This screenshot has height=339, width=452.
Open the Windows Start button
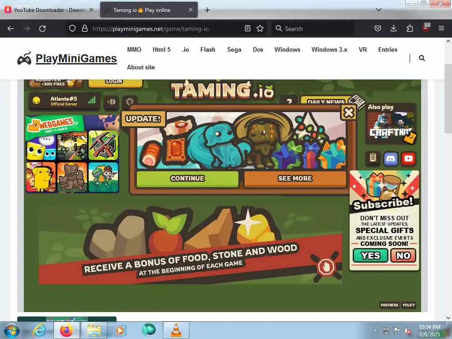(x=11, y=330)
